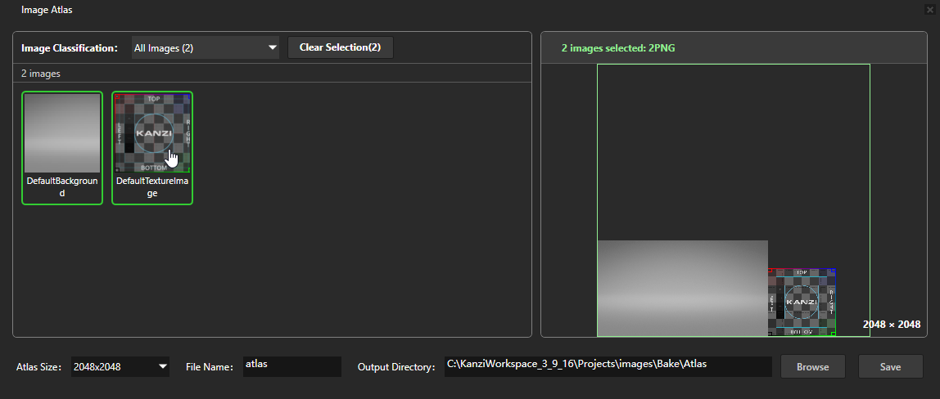Click the Clear Selection(2) button
940x399 pixels.
[340, 48]
